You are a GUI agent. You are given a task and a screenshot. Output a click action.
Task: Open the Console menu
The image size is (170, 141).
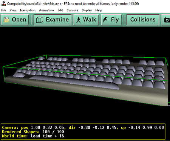(x=72, y=10)
